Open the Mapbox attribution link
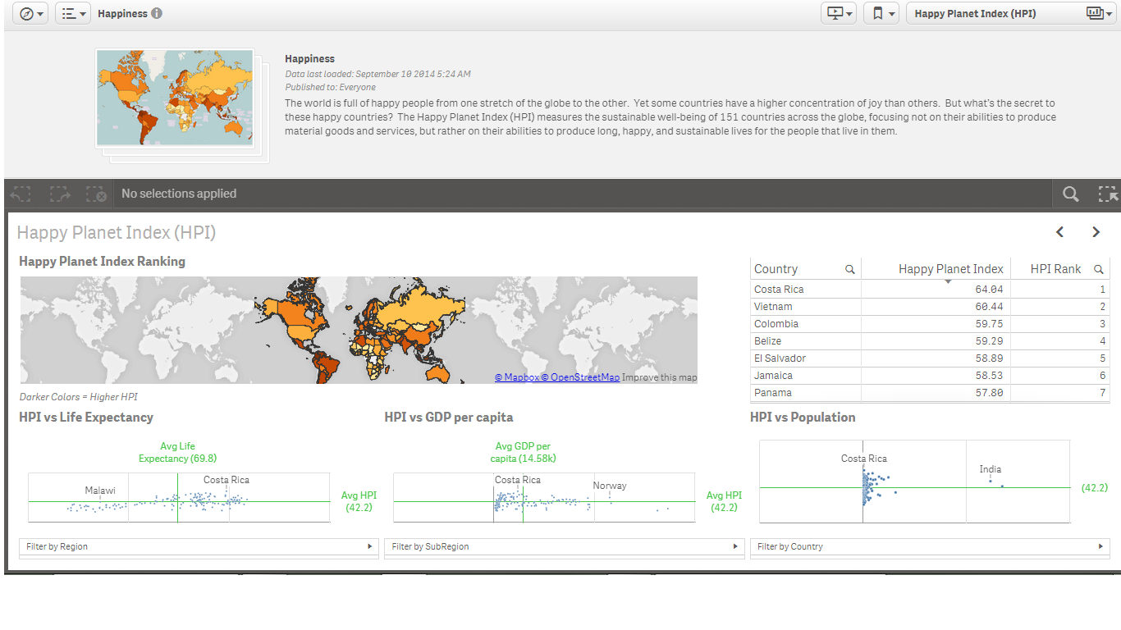Screen dimensions: 1121x630 [517, 377]
